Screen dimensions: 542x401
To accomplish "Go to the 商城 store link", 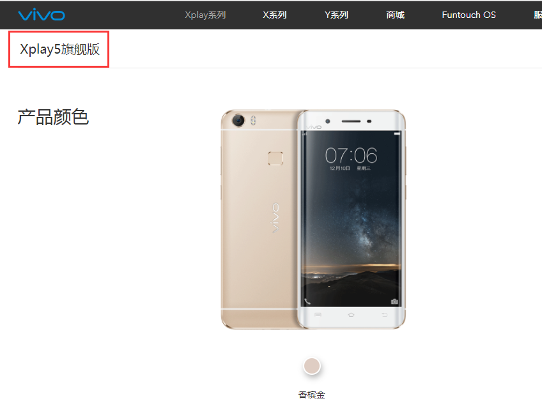I will point(395,15).
